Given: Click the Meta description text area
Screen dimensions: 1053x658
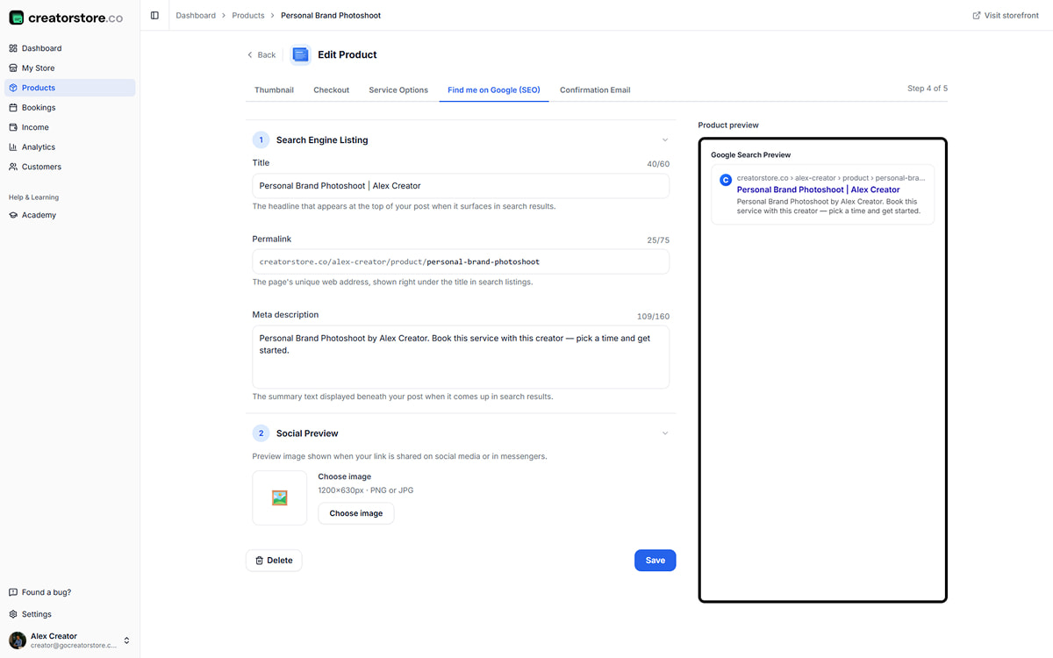Looking at the screenshot, I should click(x=461, y=357).
